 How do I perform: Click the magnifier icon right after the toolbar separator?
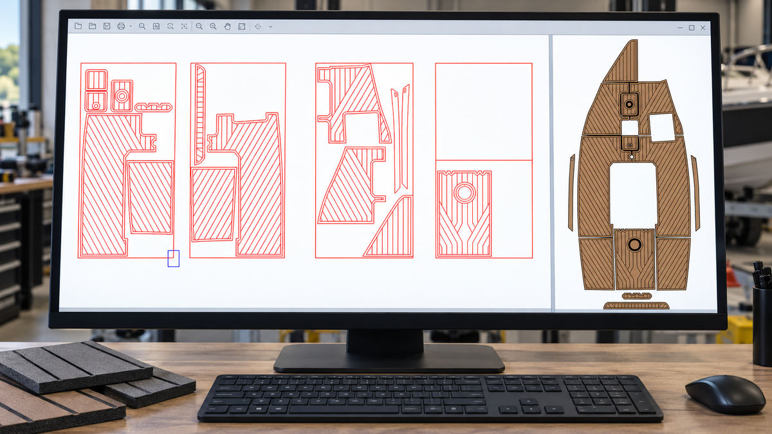pyautogui.click(x=199, y=26)
